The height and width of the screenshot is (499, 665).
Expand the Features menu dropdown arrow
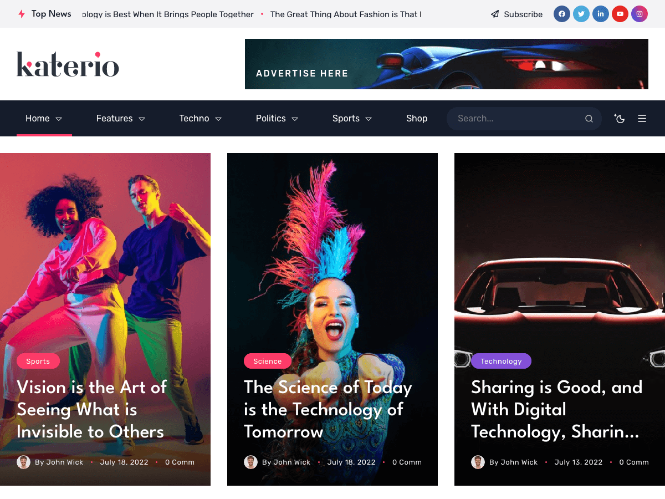(x=142, y=119)
